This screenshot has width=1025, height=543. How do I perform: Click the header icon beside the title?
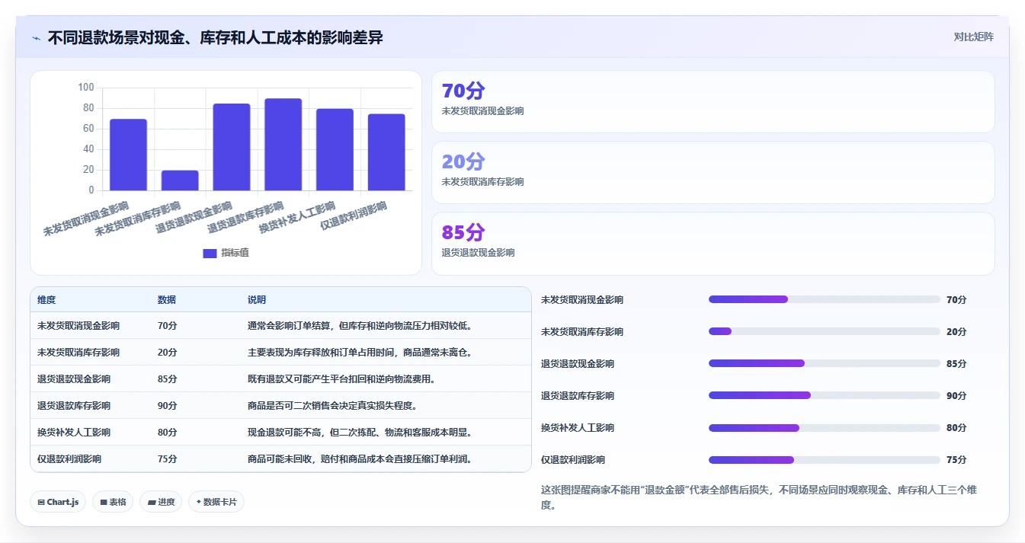pos(36,38)
